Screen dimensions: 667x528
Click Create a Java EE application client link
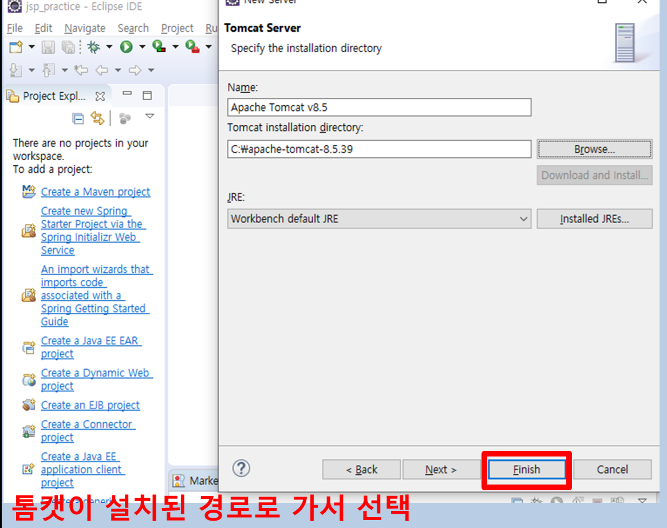click(82, 469)
